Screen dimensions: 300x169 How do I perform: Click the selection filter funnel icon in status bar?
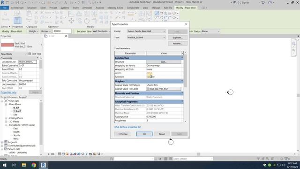point(286,159)
